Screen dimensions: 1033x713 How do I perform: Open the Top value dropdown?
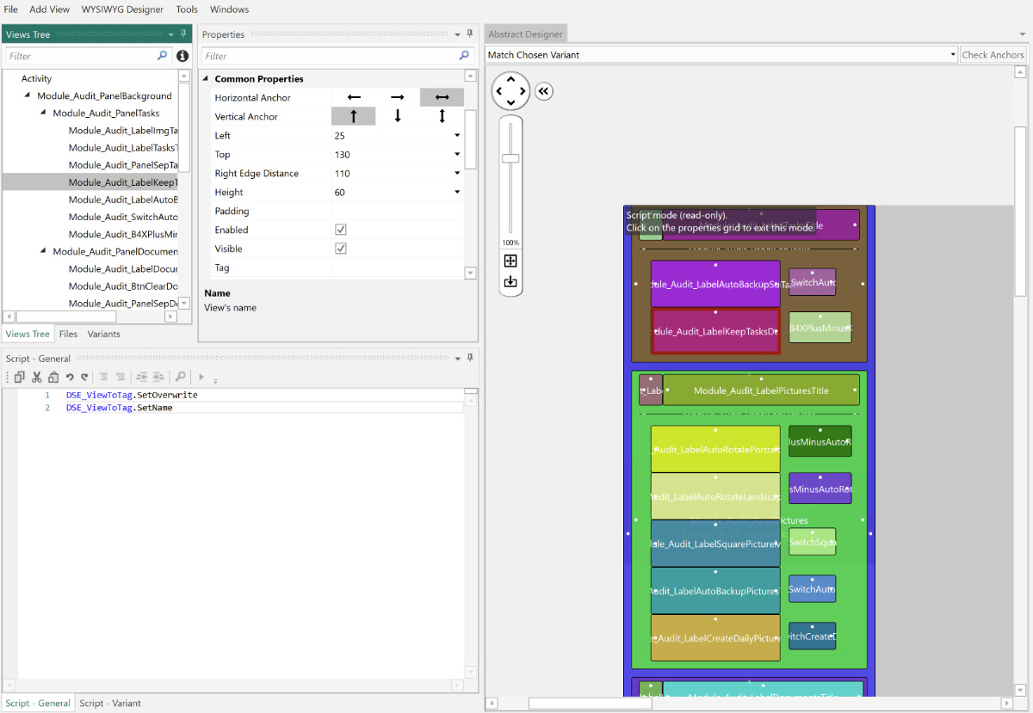(x=457, y=155)
